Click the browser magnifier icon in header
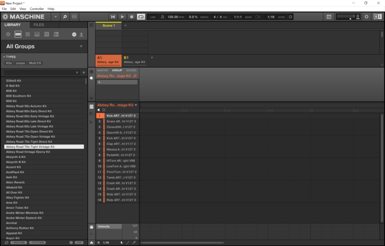 pos(65,17)
